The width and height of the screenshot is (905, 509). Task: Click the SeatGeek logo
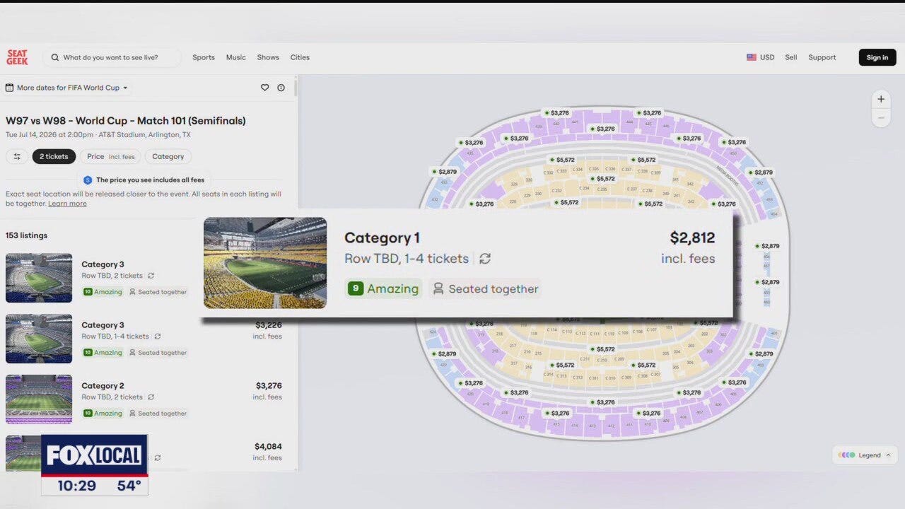click(16, 57)
